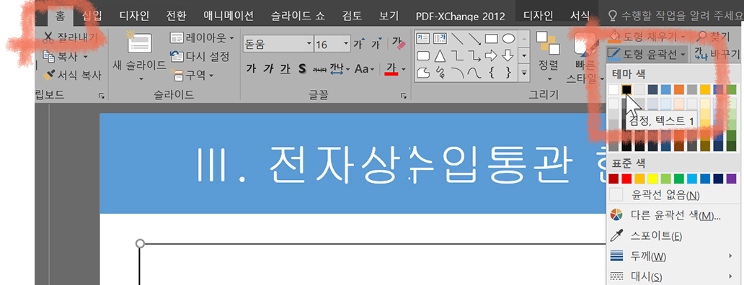The height and width of the screenshot is (285, 744).
Task: Select the arc shape
Action: [457, 73]
